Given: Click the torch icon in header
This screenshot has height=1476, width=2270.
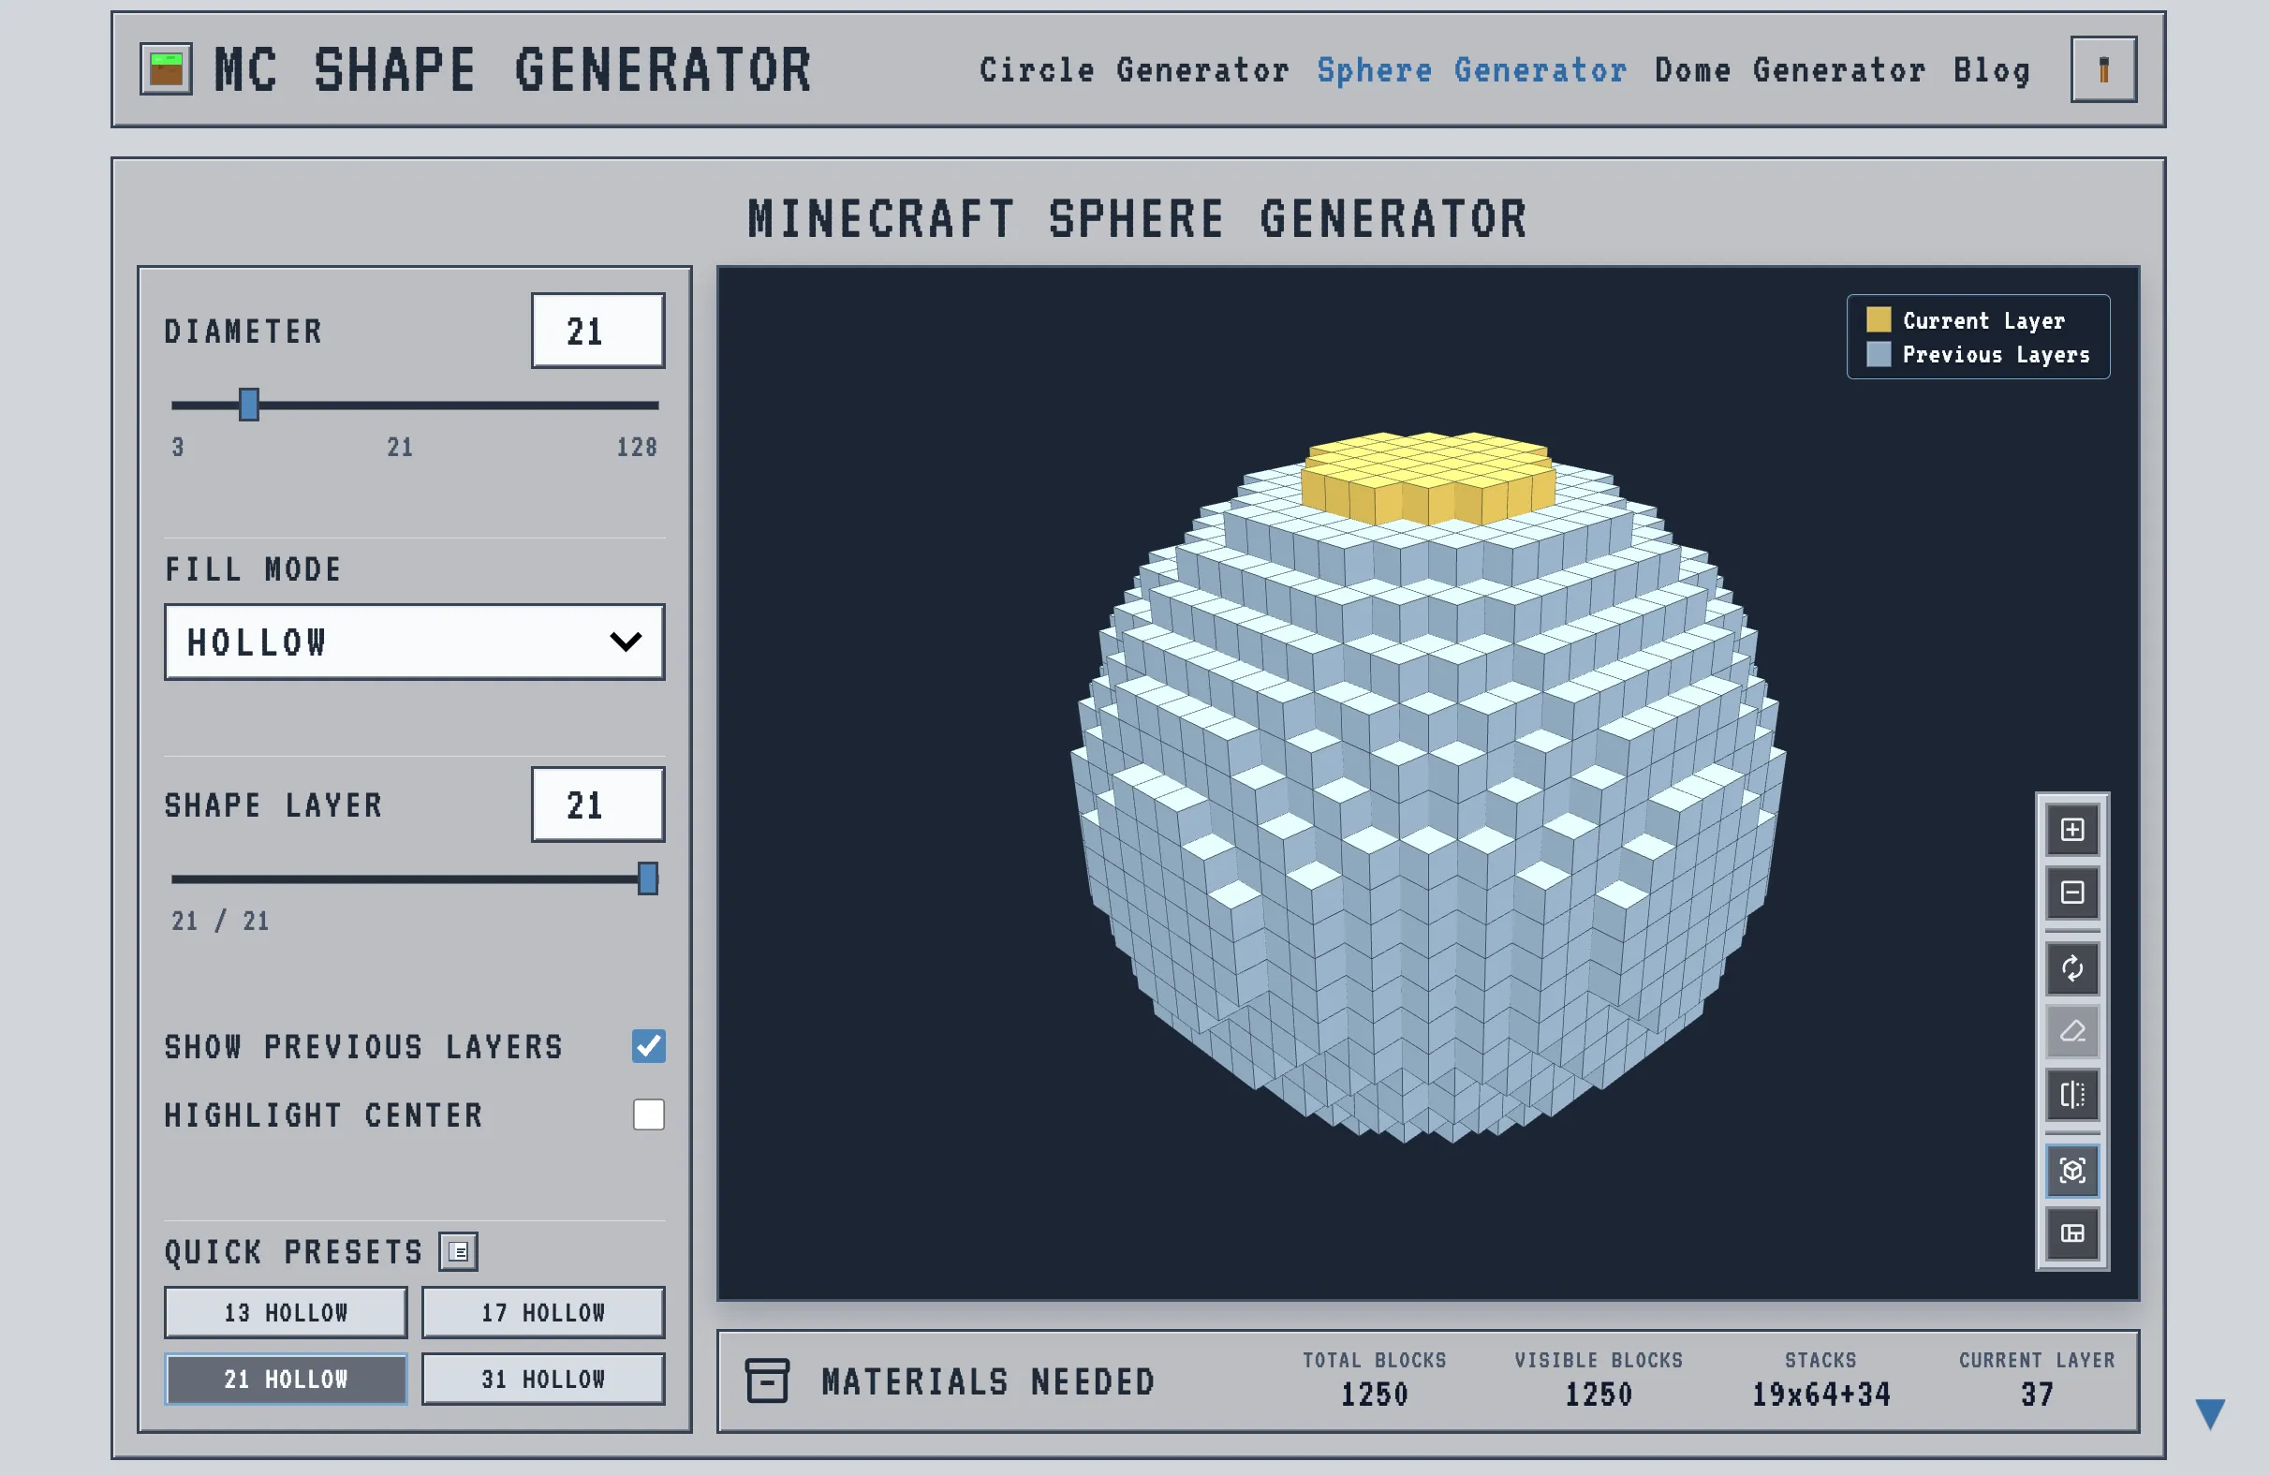Looking at the screenshot, I should (x=2103, y=68).
